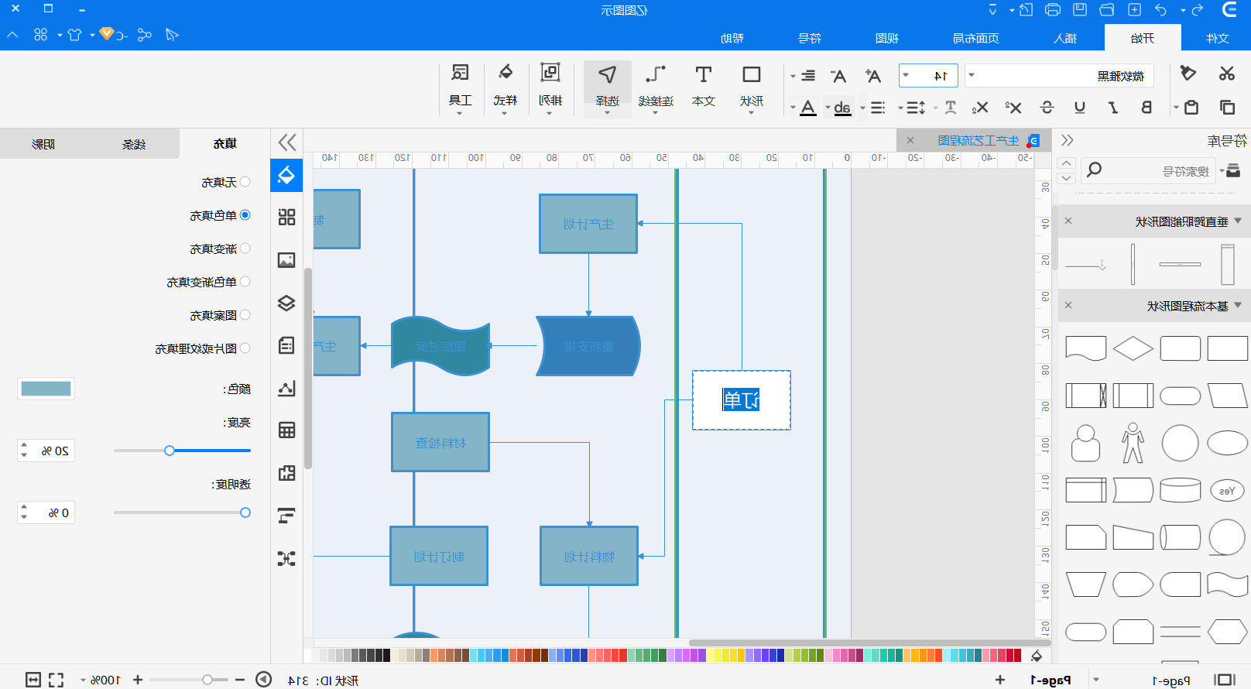
Task: Select 单色渐变填充 option
Action: [208, 282]
